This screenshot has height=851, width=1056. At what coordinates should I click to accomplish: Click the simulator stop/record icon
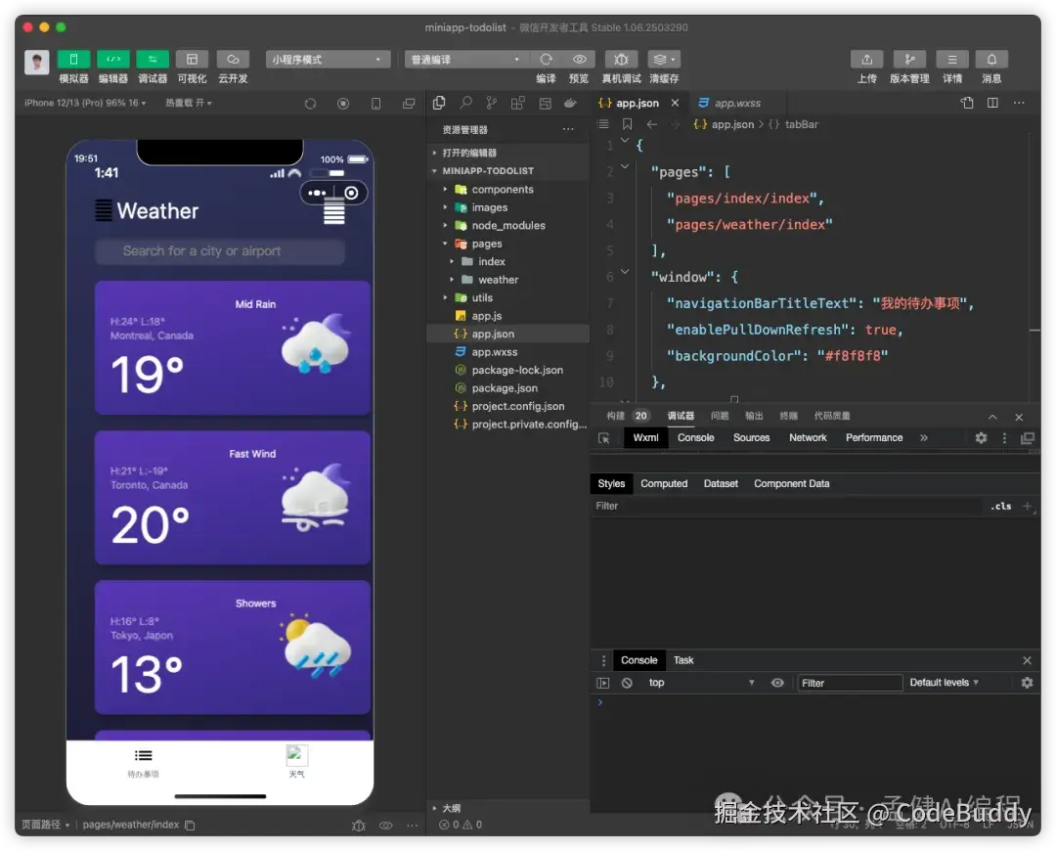(x=343, y=104)
